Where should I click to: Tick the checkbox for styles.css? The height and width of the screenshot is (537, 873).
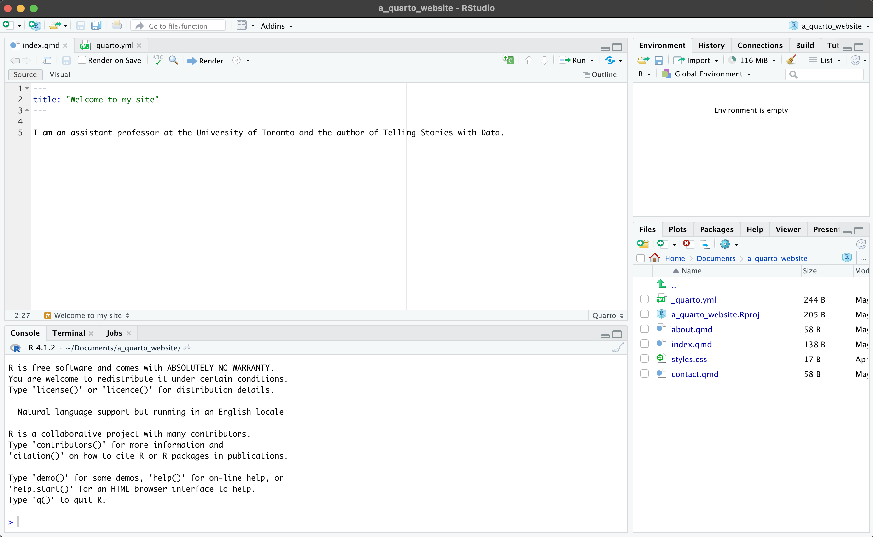coord(645,359)
